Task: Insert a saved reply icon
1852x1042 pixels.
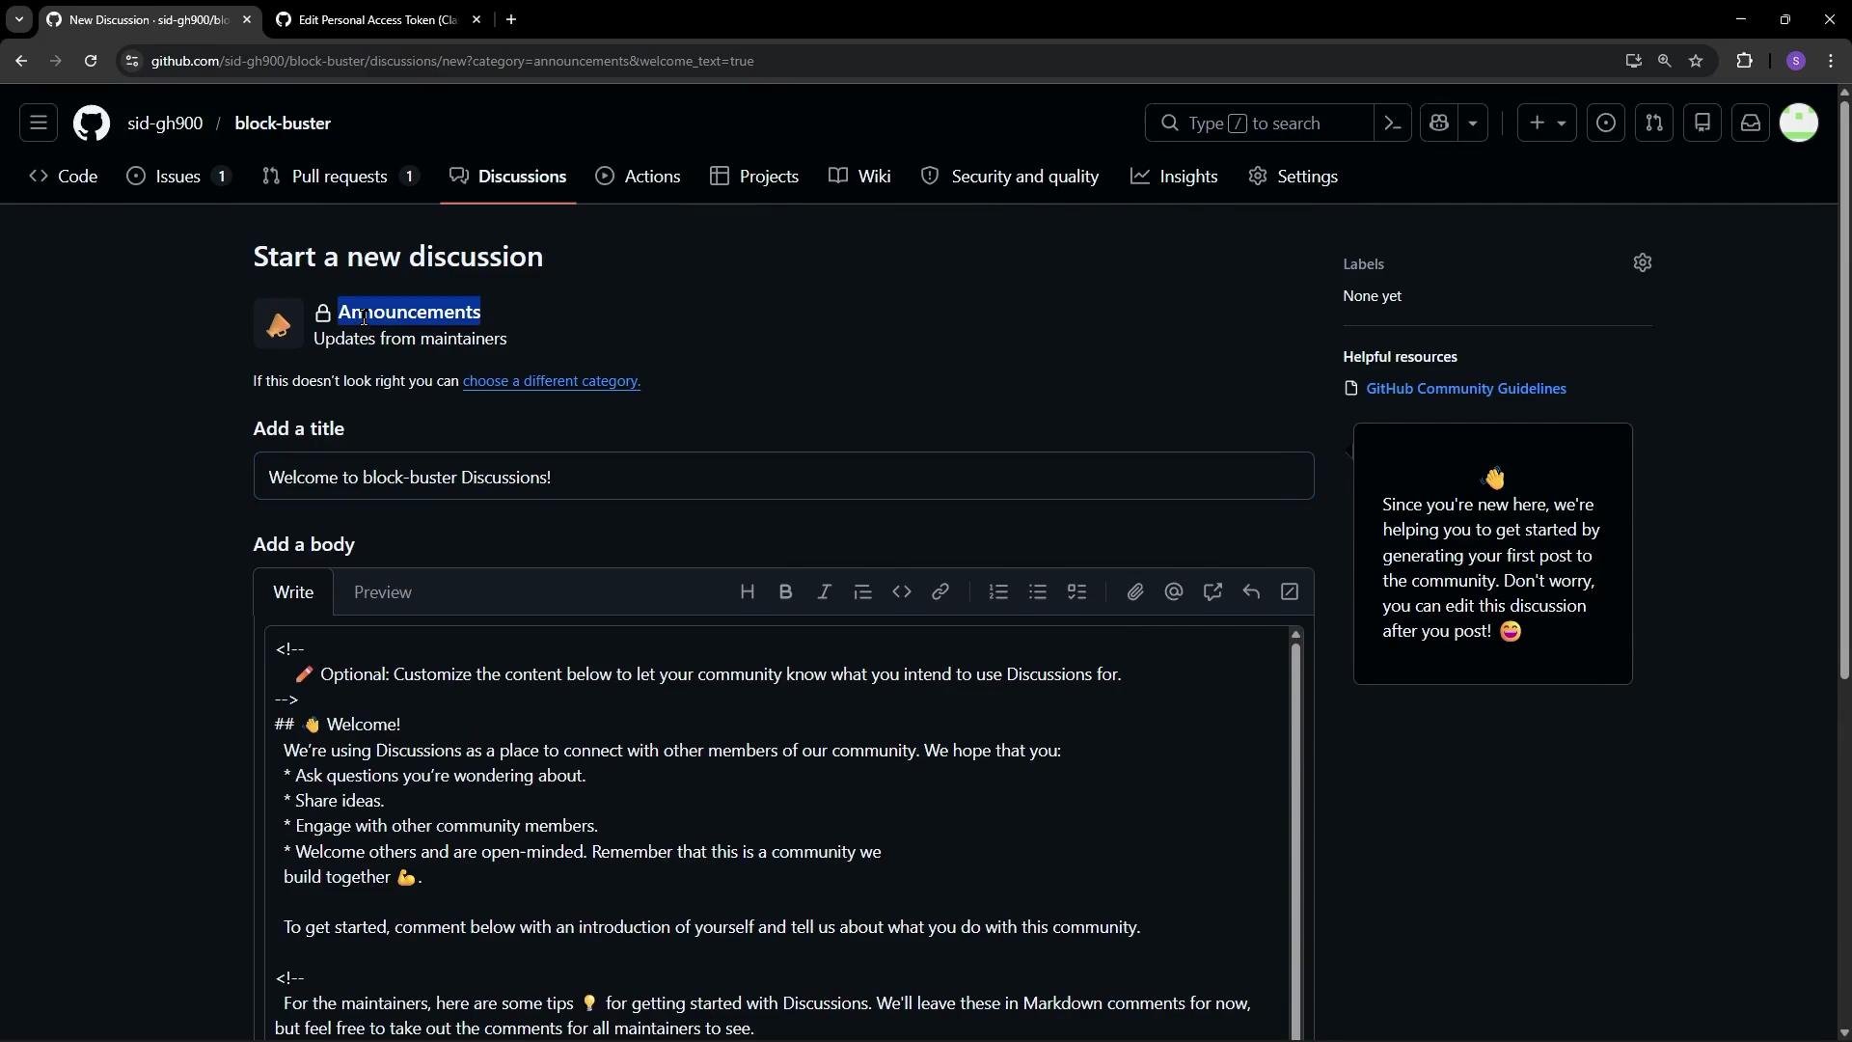Action: 1251,592
